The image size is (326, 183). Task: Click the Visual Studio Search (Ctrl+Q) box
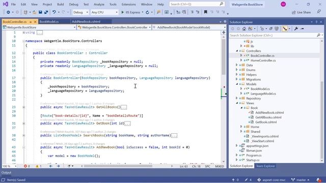pos(197,4)
